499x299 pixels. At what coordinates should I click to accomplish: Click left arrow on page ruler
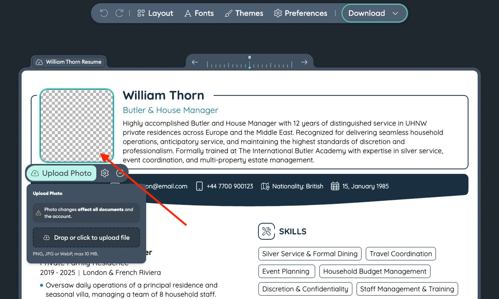(x=195, y=62)
